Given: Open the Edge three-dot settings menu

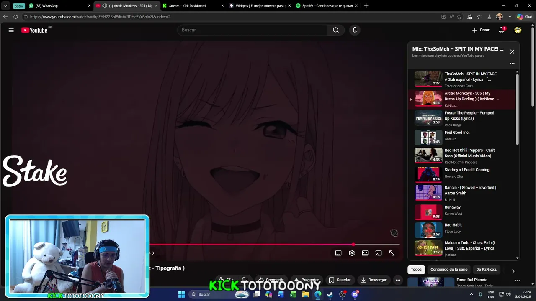Looking at the screenshot, I should [x=509, y=17].
